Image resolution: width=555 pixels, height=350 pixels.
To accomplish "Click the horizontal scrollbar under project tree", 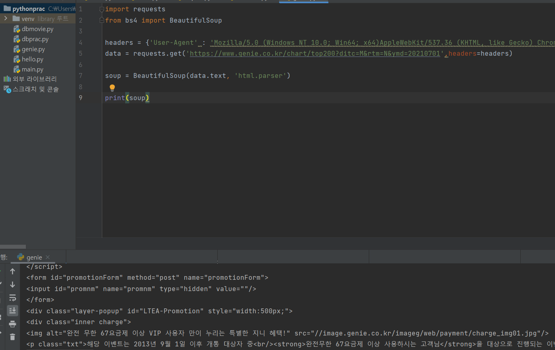I will pos(13,247).
